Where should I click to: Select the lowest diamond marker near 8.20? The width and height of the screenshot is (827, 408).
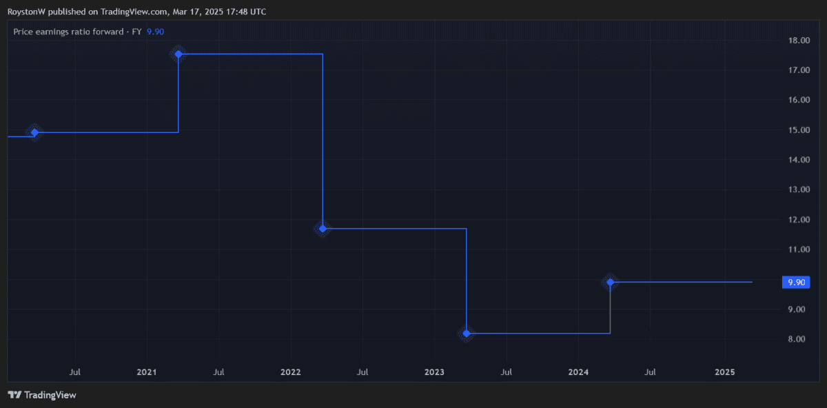pos(467,334)
